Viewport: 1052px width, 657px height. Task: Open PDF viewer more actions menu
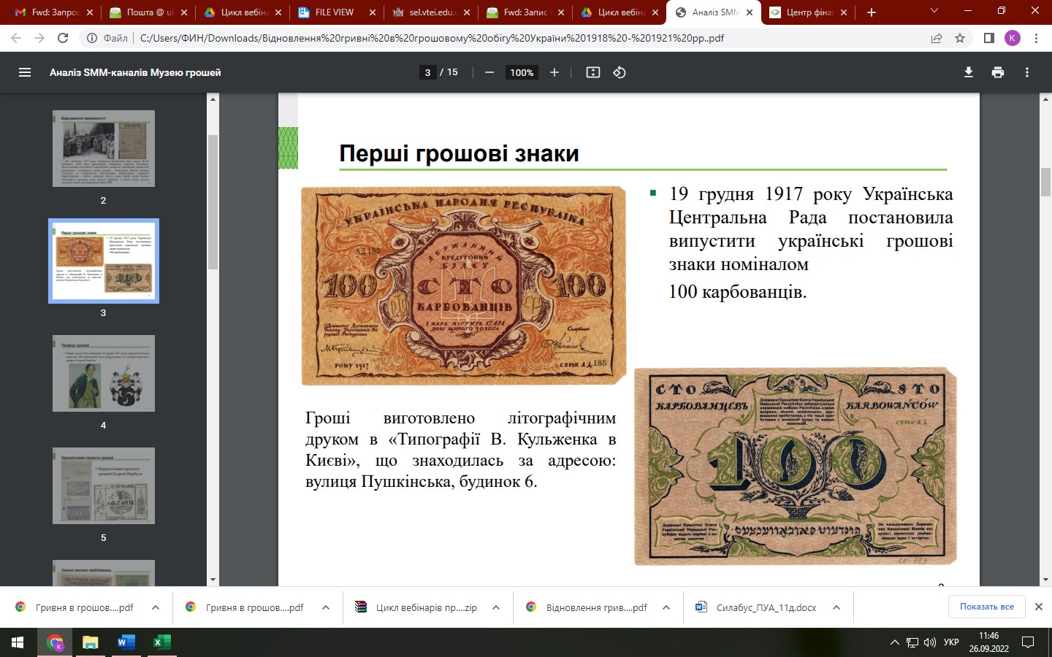point(1027,72)
